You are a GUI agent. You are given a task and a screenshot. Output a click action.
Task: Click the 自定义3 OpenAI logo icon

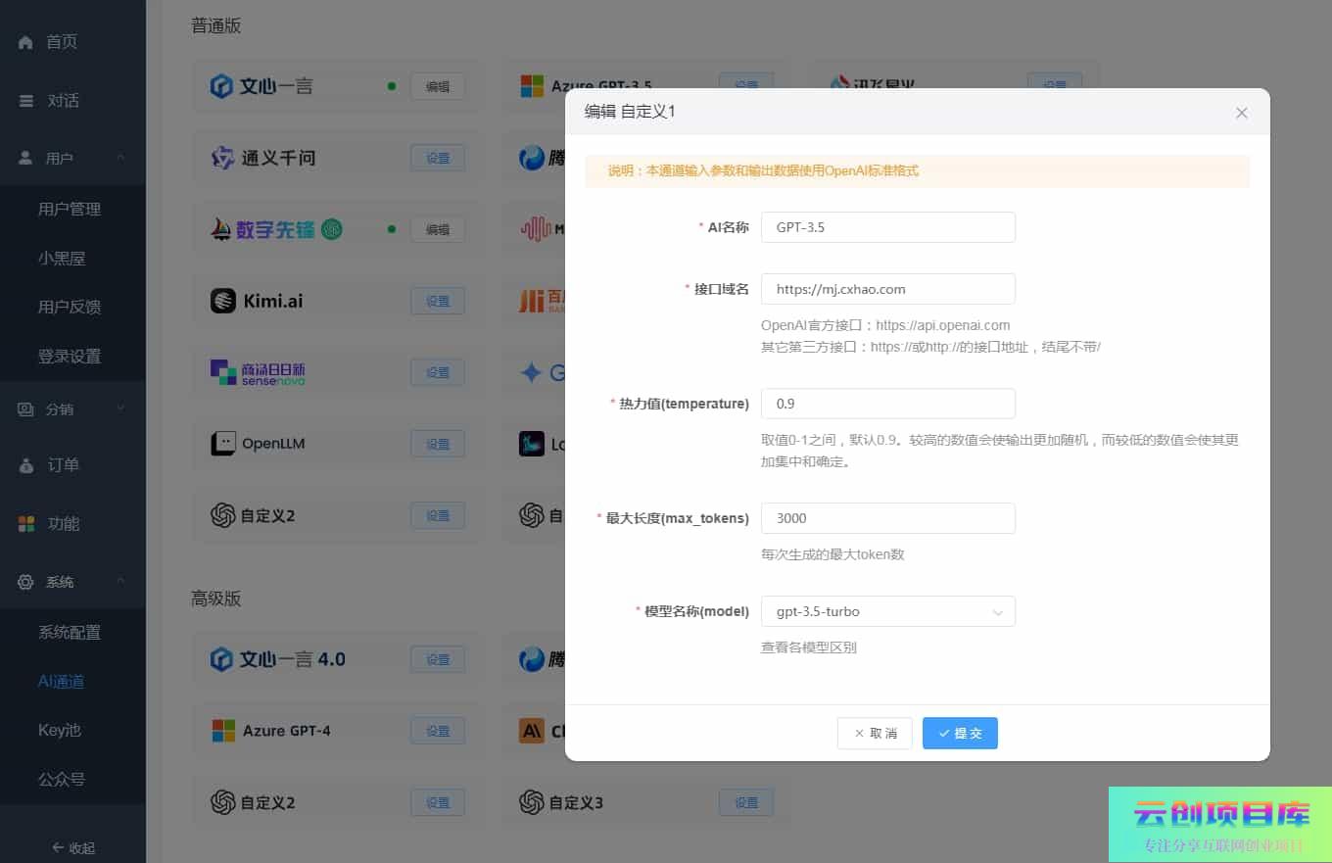pyautogui.click(x=532, y=802)
